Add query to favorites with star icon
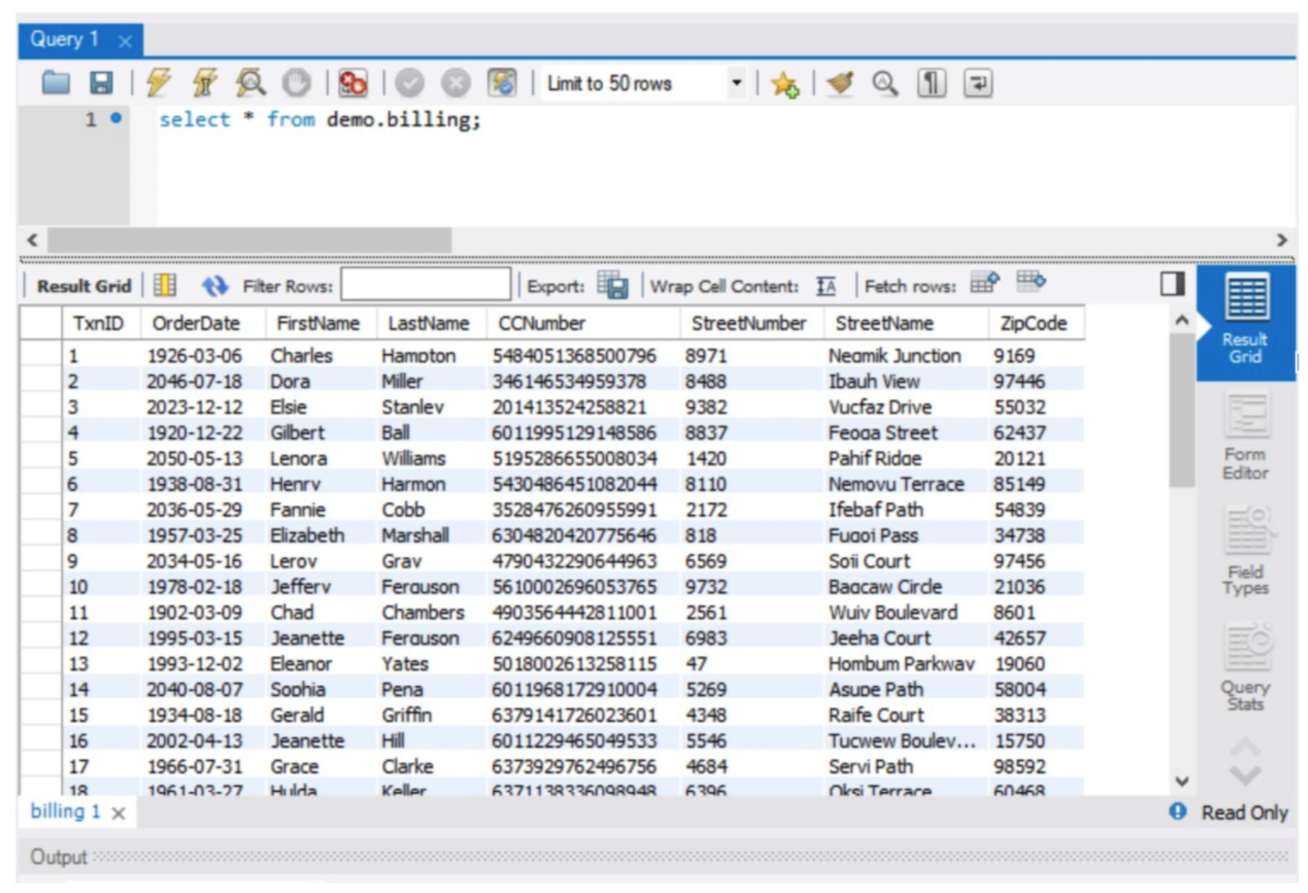The image size is (1308, 893). click(785, 85)
